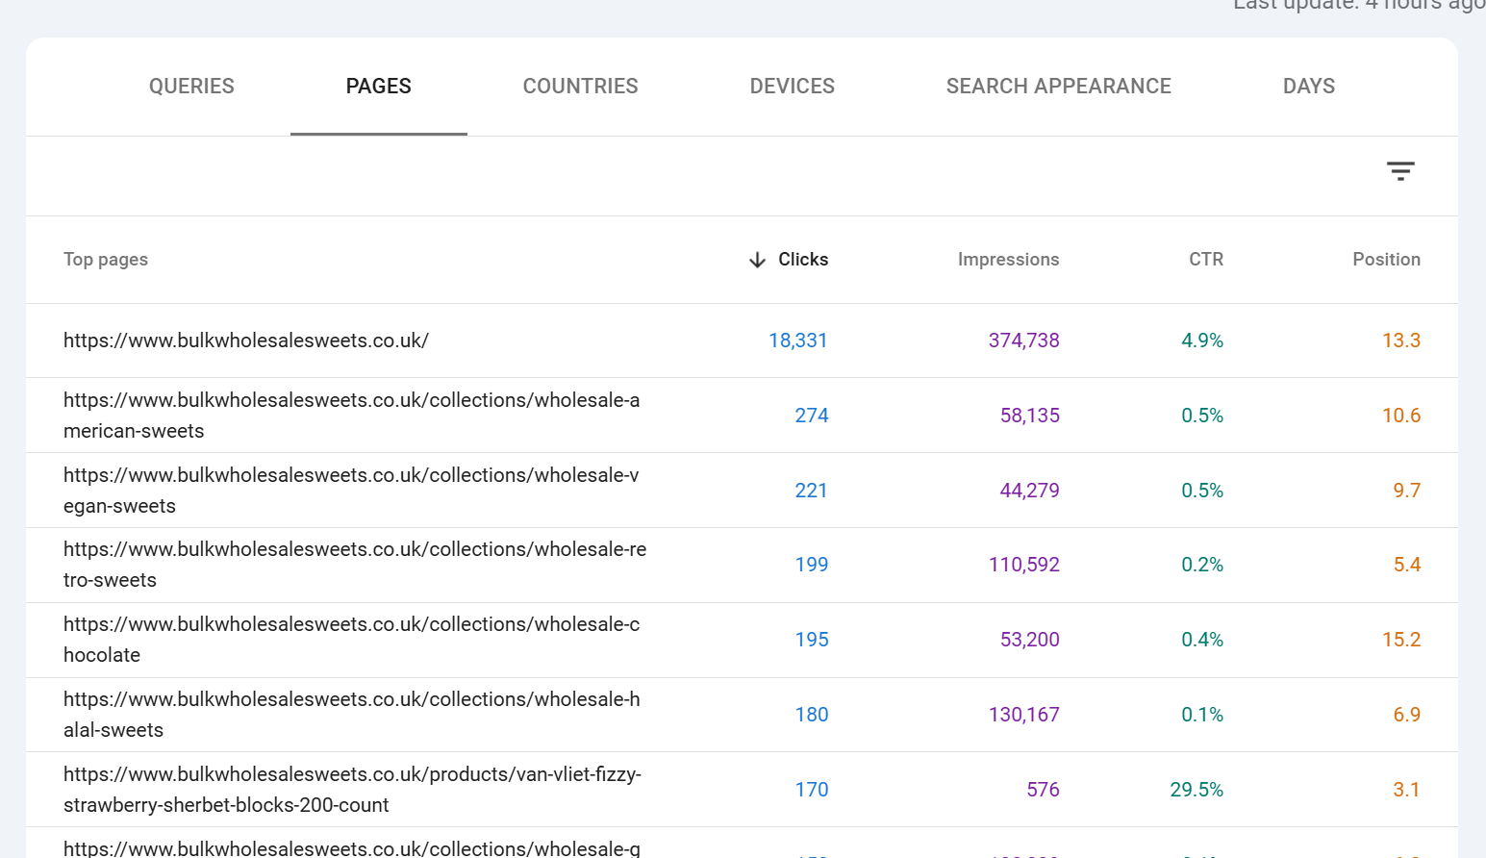This screenshot has height=858, width=1486.
Task: Click the Clicks sort arrow icon
Action: (x=757, y=260)
